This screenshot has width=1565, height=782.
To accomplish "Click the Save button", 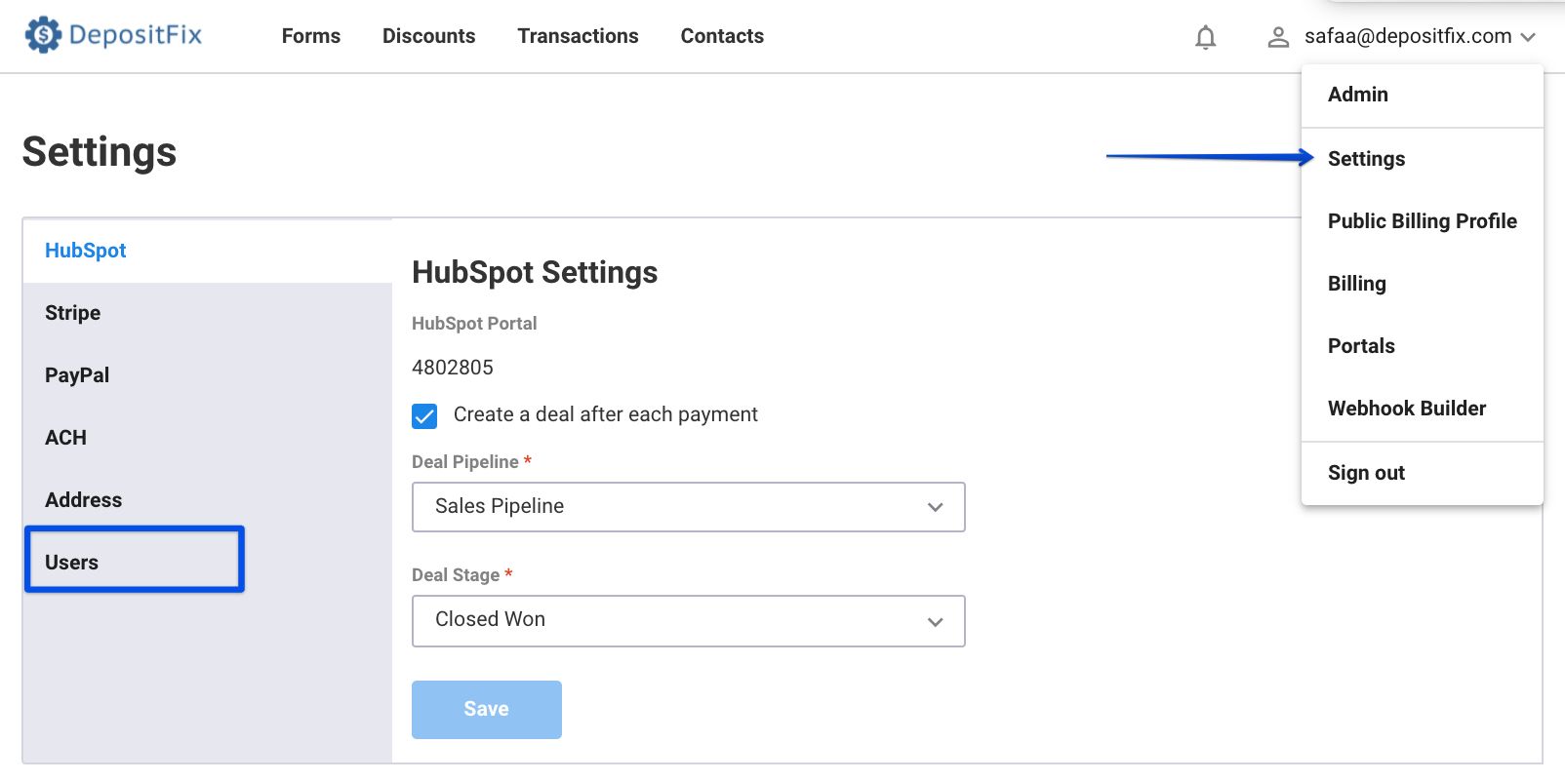I will tap(487, 710).
